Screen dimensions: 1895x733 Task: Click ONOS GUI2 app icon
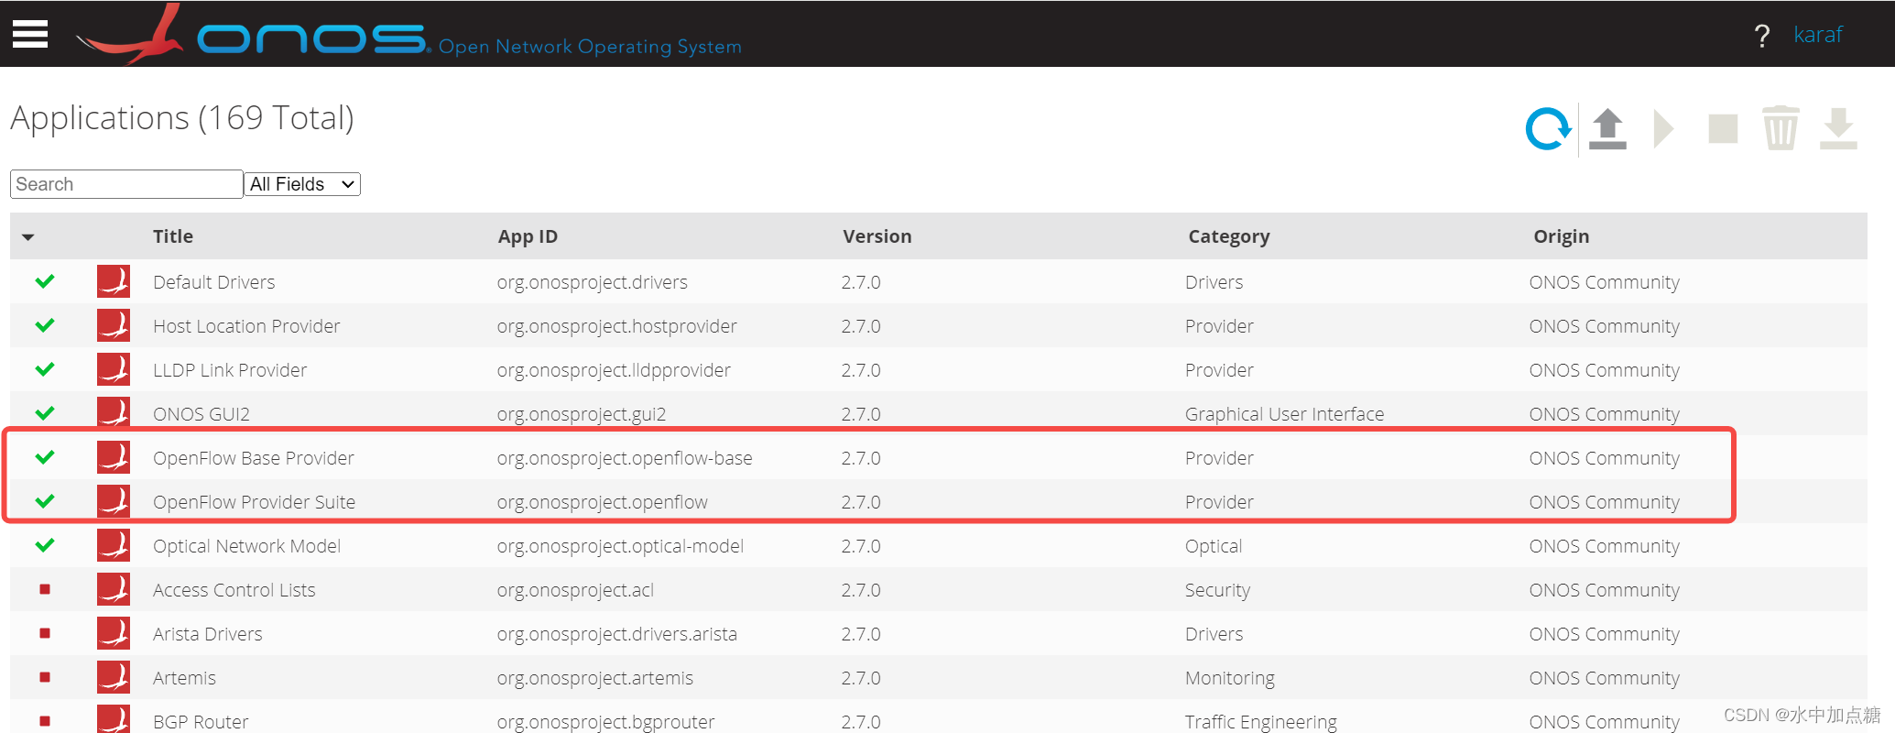coord(114,412)
